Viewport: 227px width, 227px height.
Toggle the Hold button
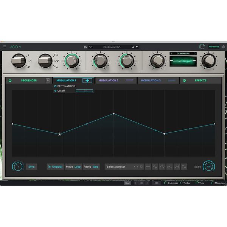pos(127,183)
